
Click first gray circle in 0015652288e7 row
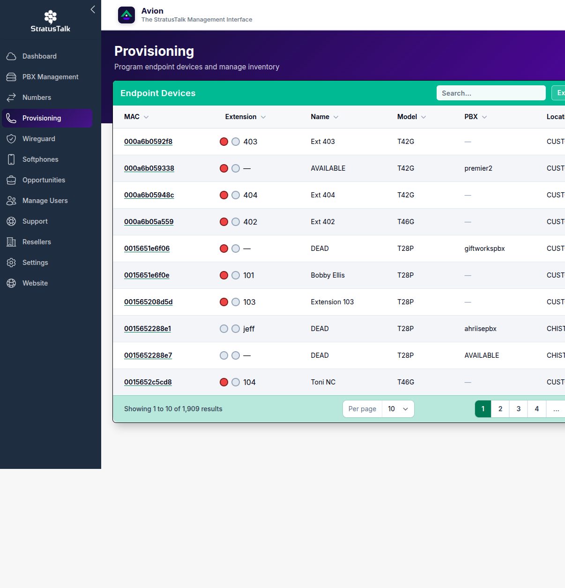[224, 355]
